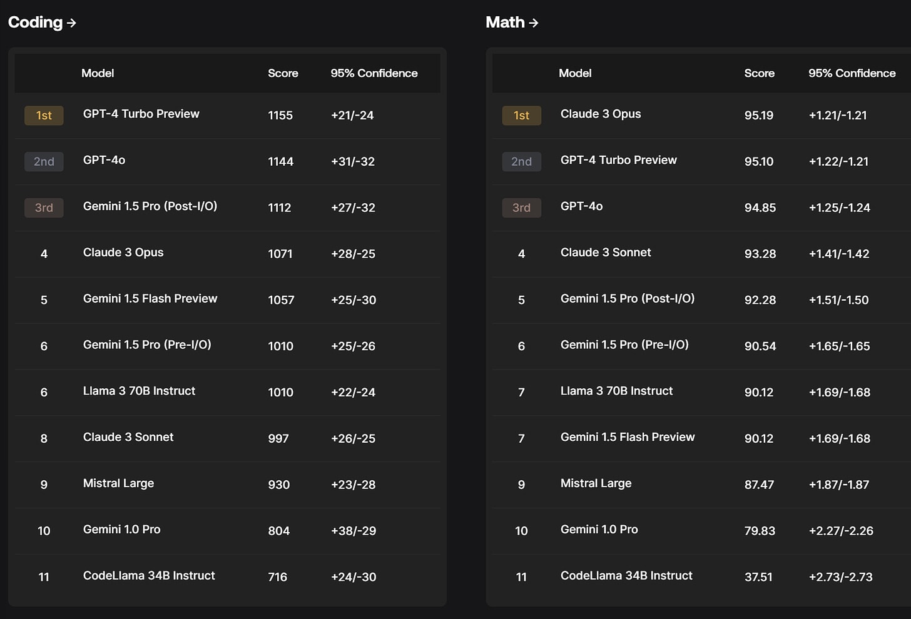911x619 pixels.
Task: Select GPT-4 Turbo Preview in Coding table
Action: (141, 114)
